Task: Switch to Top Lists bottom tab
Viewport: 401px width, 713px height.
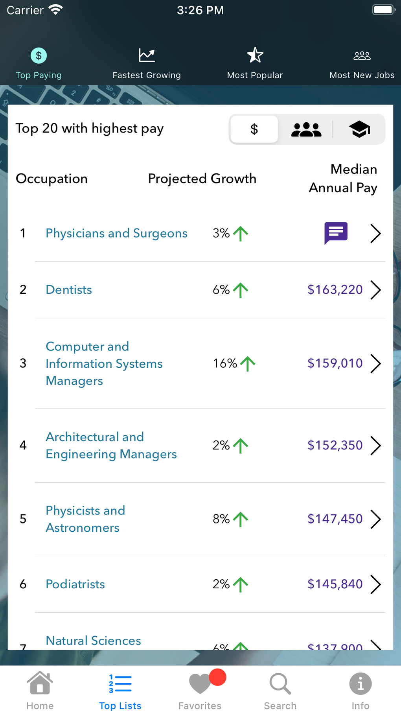Action: pyautogui.click(x=120, y=691)
